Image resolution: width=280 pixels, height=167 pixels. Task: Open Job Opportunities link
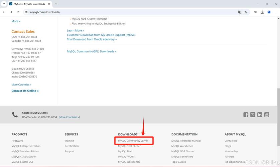coord(235,162)
